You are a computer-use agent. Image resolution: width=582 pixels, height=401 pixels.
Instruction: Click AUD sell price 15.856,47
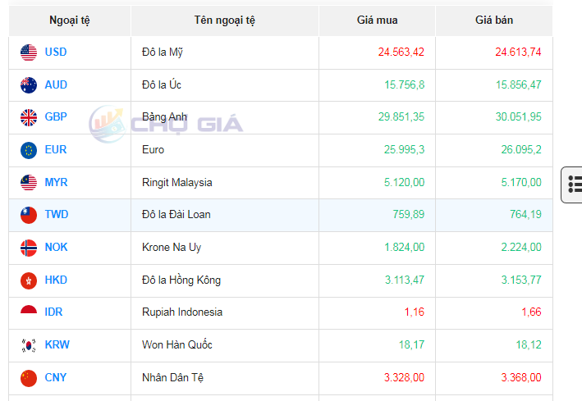(519, 84)
